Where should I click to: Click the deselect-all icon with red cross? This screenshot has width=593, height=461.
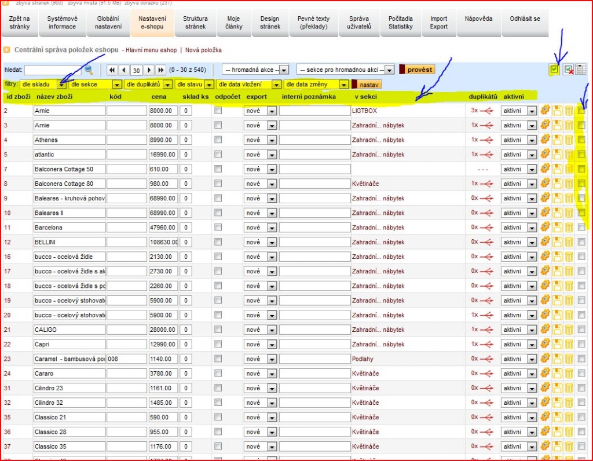coord(568,69)
